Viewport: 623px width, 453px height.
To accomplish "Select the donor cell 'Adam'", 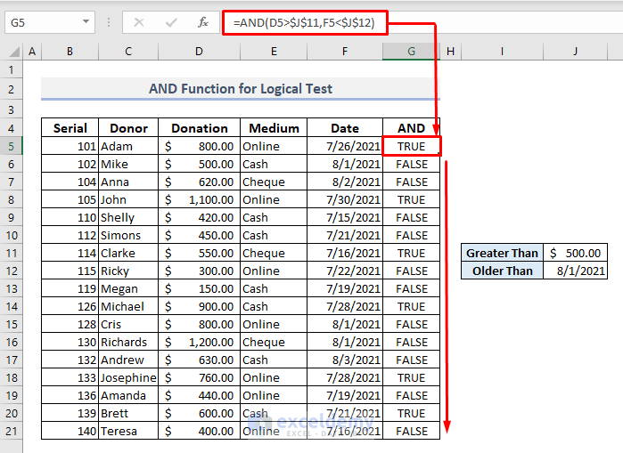I will click(128, 146).
